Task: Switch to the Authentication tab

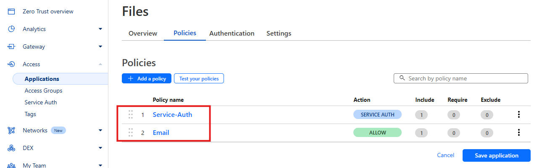Action: pos(232,34)
